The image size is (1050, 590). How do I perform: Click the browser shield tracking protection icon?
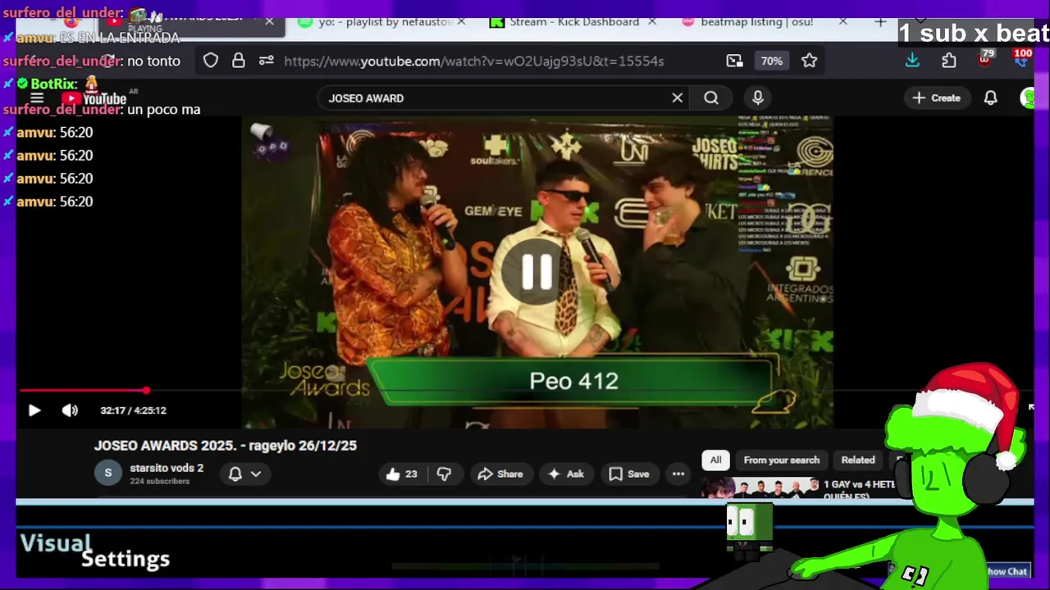tap(211, 61)
